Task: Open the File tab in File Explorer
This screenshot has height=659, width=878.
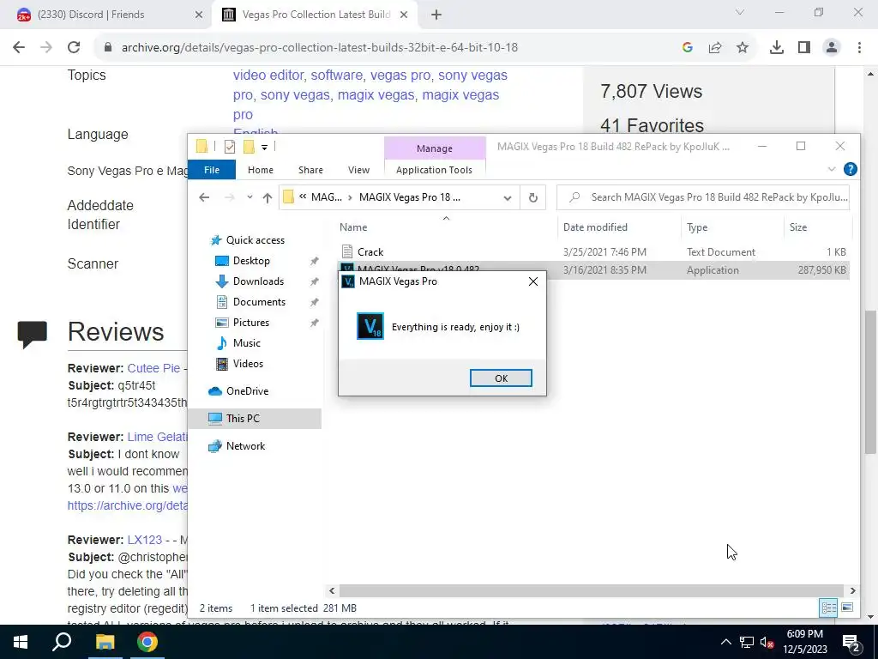Action: tap(212, 170)
